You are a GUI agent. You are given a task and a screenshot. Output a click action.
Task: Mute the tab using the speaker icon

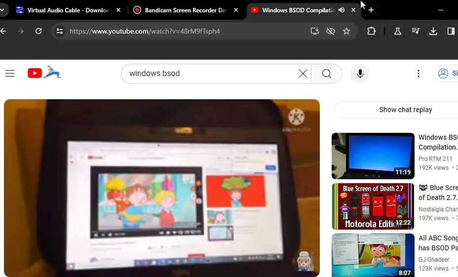342,10
